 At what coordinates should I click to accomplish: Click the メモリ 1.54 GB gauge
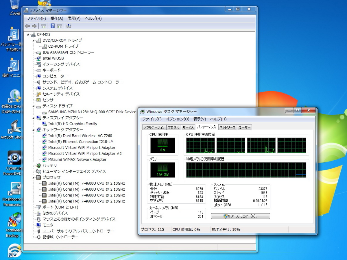tap(163, 170)
